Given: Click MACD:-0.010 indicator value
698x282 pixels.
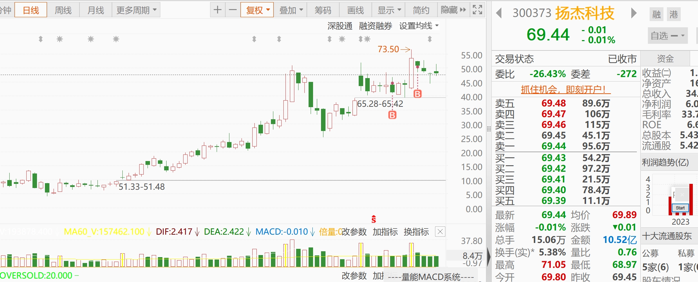Looking at the screenshot, I should (282, 232).
